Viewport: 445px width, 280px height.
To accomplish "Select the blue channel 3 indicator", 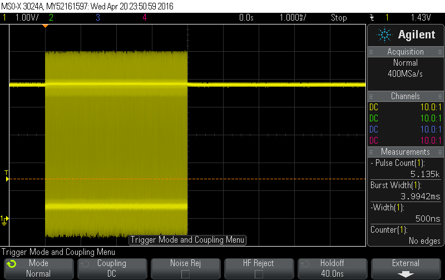I will 98,17.
